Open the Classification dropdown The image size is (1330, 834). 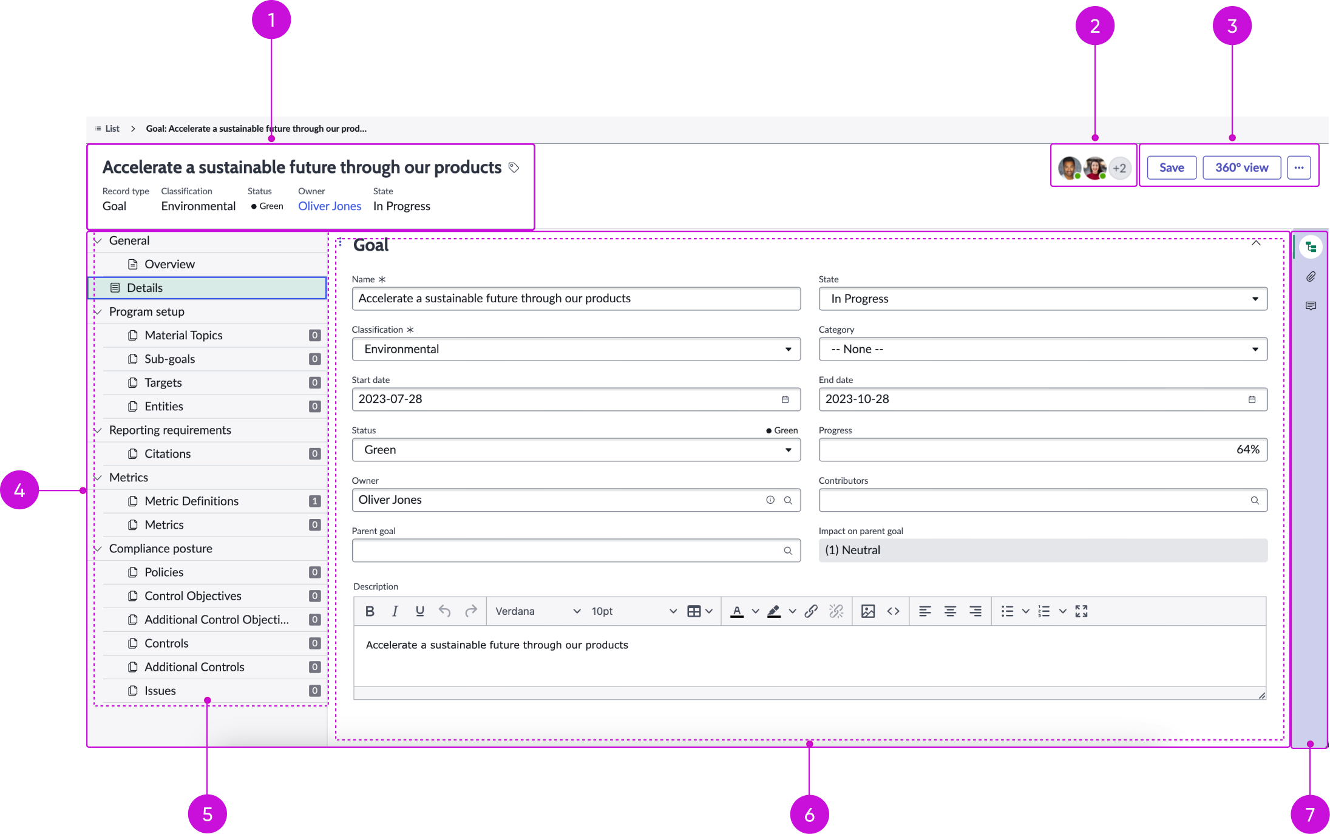pyautogui.click(x=789, y=349)
